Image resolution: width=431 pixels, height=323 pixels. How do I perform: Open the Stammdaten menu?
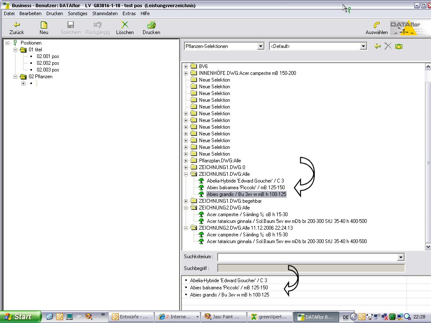(x=105, y=13)
